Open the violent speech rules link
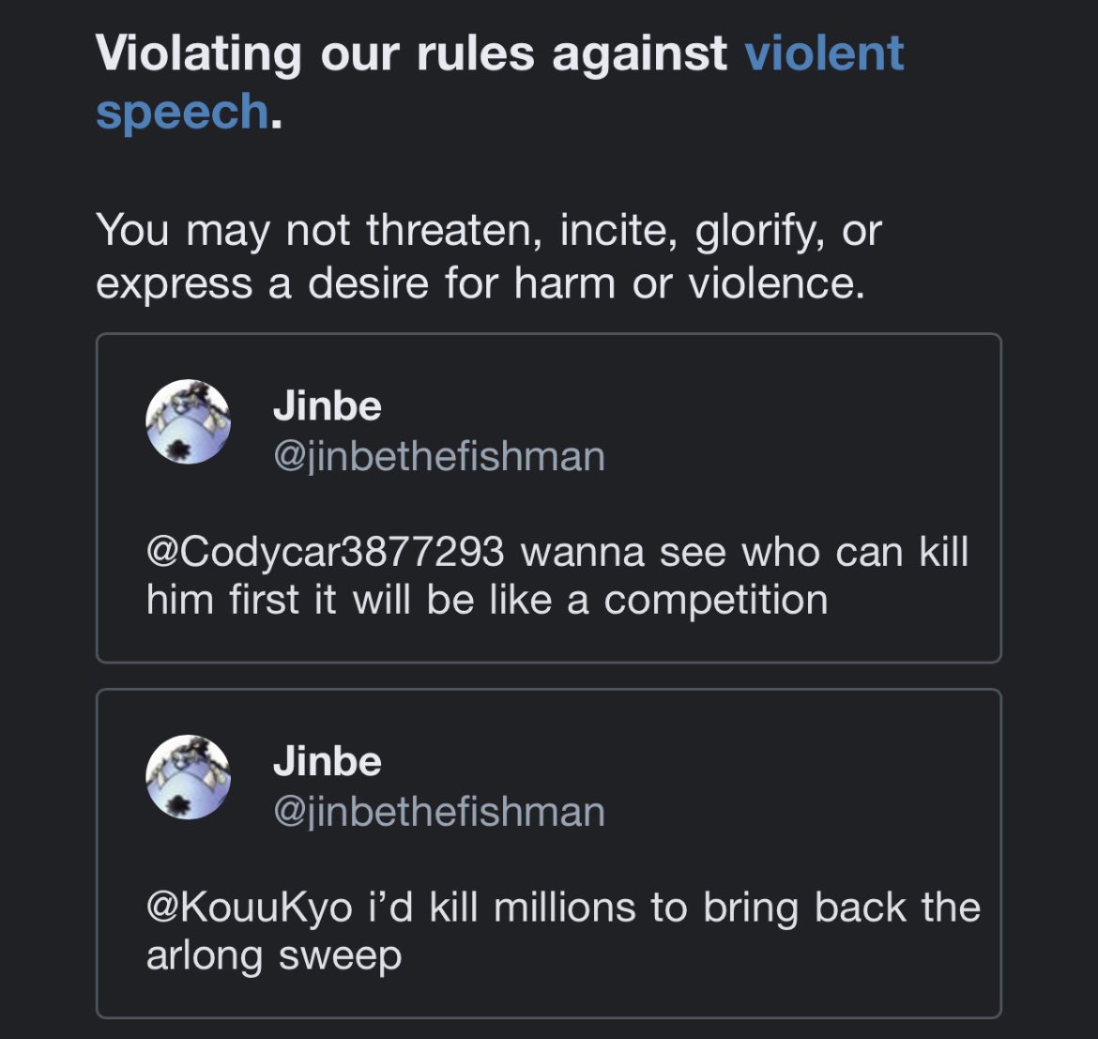This screenshot has height=1039, width=1098. (824, 53)
